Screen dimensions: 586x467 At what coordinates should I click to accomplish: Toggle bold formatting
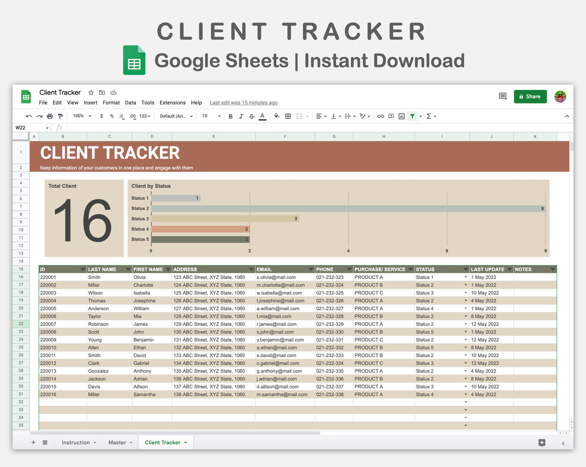point(230,116)
